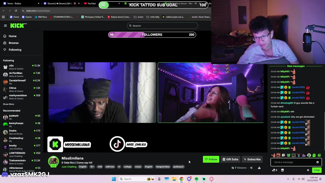This screenshot has height=183, width=325.
Task: Click the Kick logo in the header
Action: (x=18, y=25)
